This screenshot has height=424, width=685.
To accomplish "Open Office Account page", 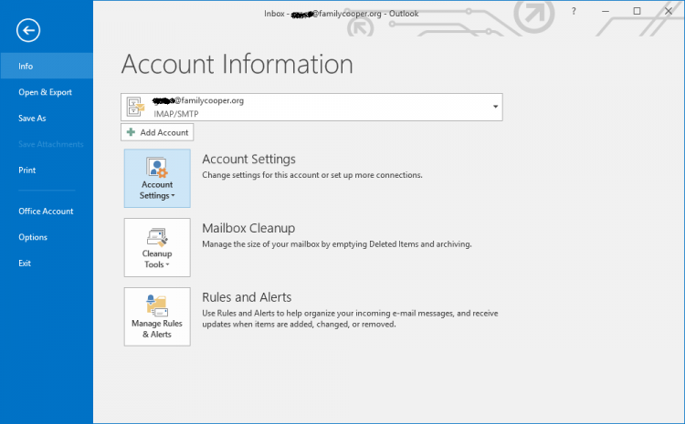I will (x=47, y=212).
